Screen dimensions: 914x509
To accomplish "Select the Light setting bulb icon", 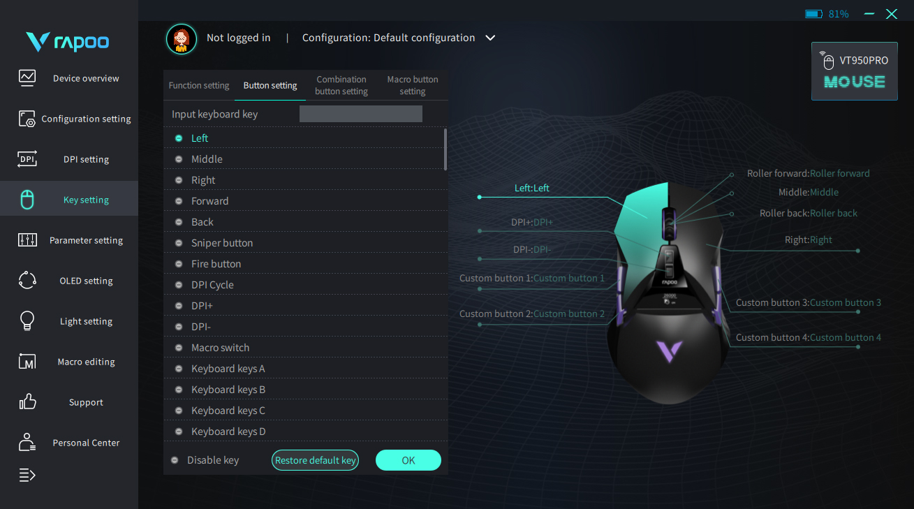I will 27,321.
